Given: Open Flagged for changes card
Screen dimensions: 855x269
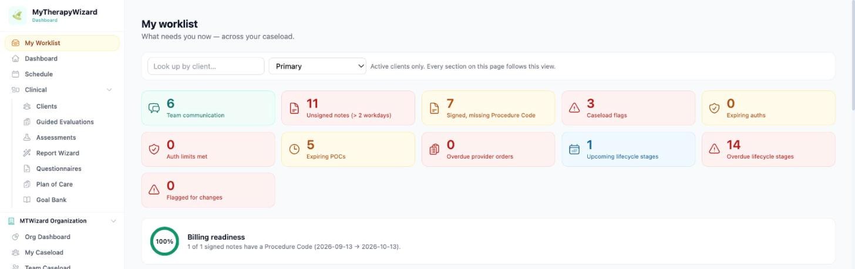Looking at the screenshot, I should [x=208, y=190].
